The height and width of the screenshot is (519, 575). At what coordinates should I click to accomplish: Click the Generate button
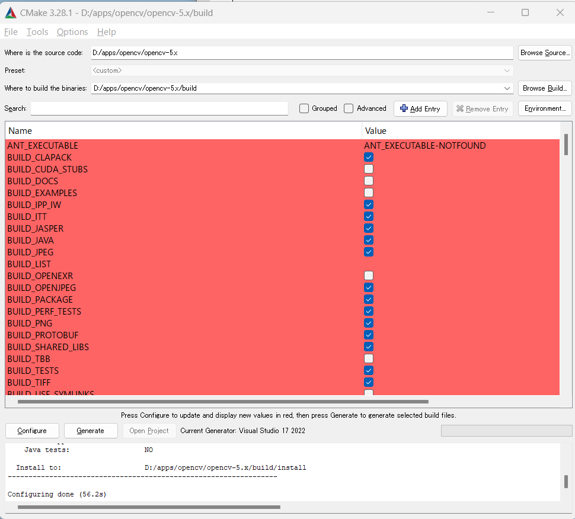click(x=91, y=431)
